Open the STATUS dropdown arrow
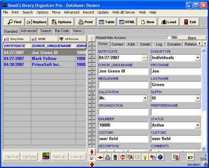This screenshot has height=168, width=209. coord(198,125)
